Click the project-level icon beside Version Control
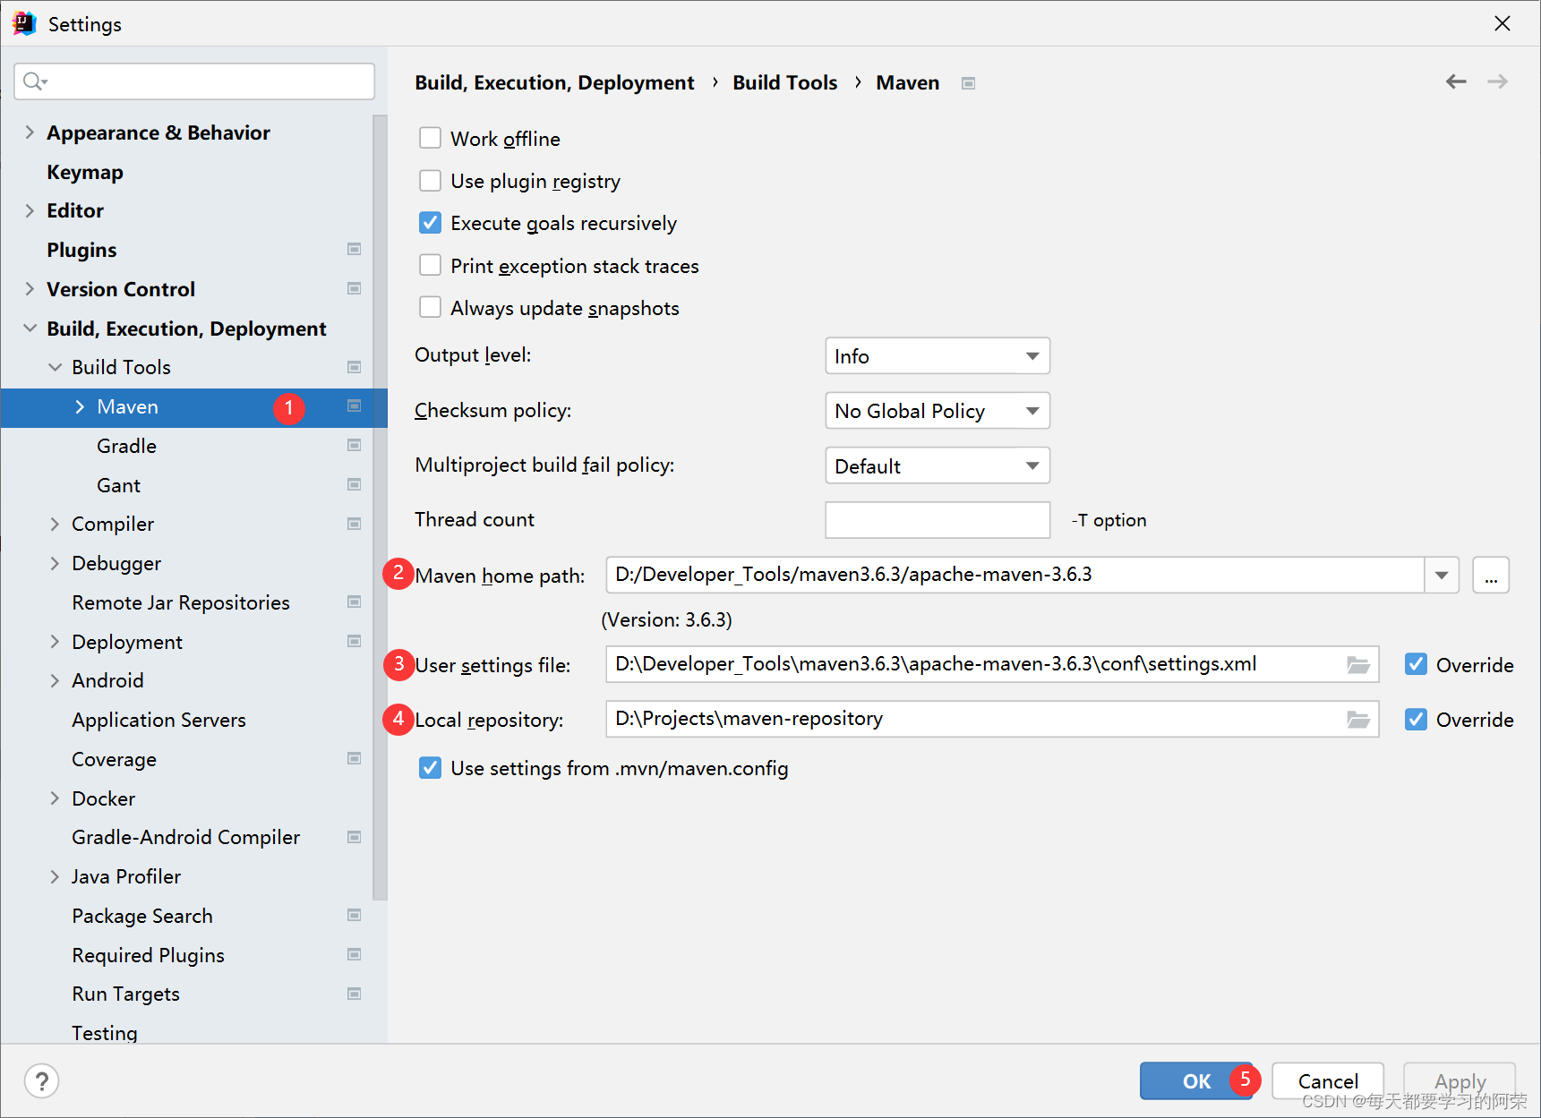Screen dimensions: 1541x1118 click(355, 288)
